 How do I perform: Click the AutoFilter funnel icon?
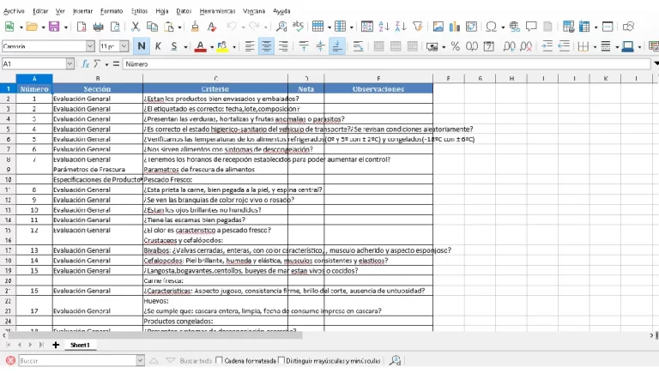tap(417, 27)
